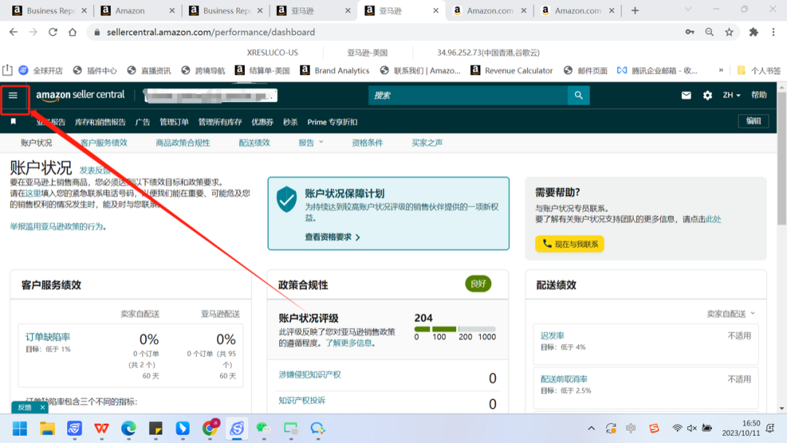Open the 迟发率 link
The image size is (787, 443).
[552, 336]
